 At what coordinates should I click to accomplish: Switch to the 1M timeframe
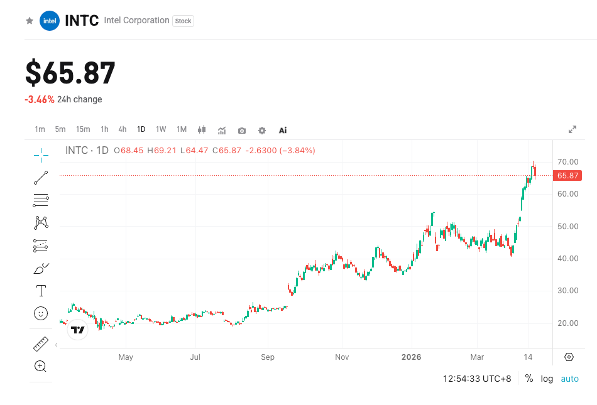(181, 129)
